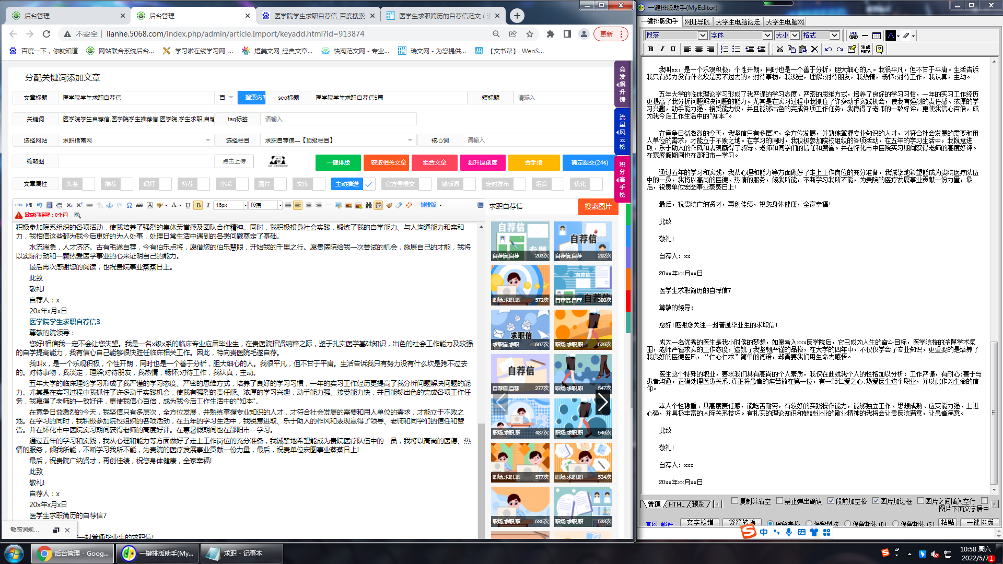Insert hyperlink with WEB link icon
This screenshot has height=564, width=1003.
pos(853,36)
